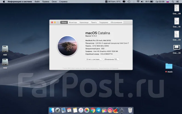The image size is (182, 114).
Task: Launch Google Chrome from the Dock
Action: 93,110
